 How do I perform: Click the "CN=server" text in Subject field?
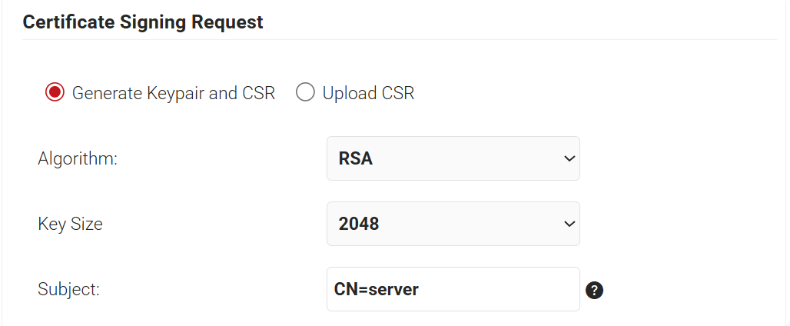click(376, 290)
